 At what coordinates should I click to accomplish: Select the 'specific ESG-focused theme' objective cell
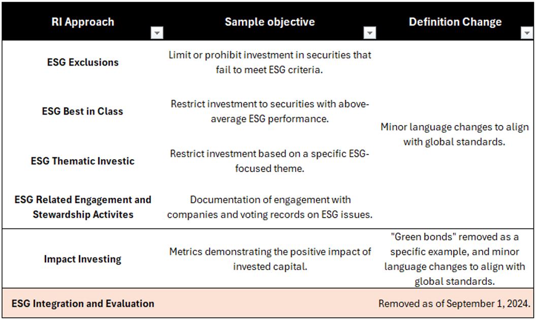click(270, 161)
